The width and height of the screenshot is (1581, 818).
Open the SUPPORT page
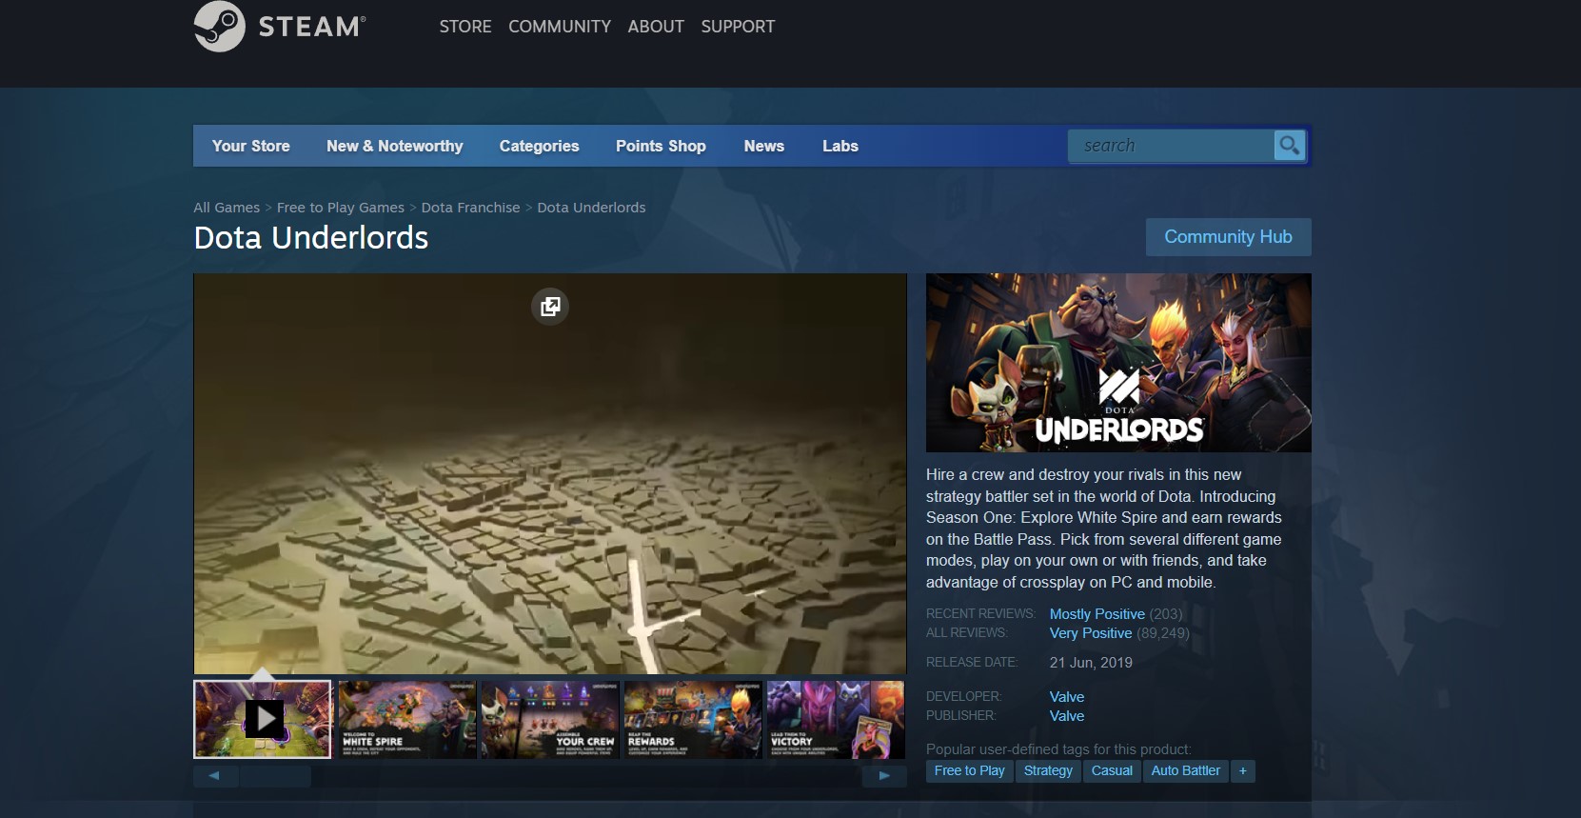tap(738, 27)
